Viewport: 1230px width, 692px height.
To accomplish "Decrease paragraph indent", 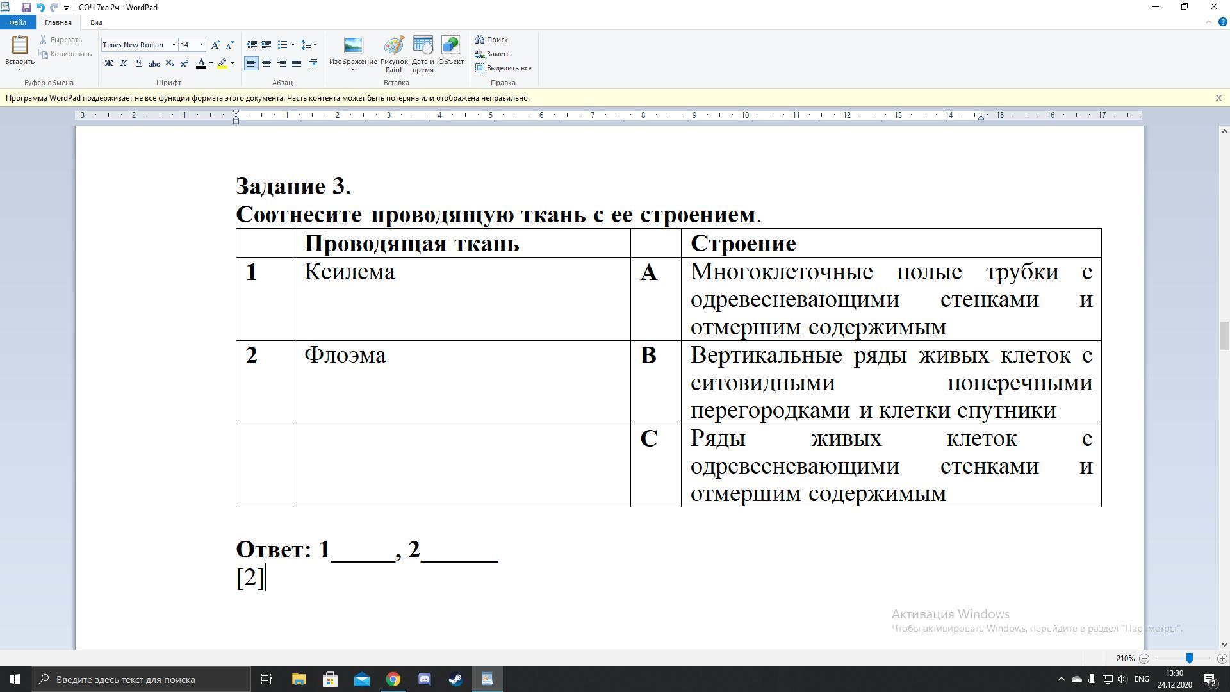I will [251, 45].
